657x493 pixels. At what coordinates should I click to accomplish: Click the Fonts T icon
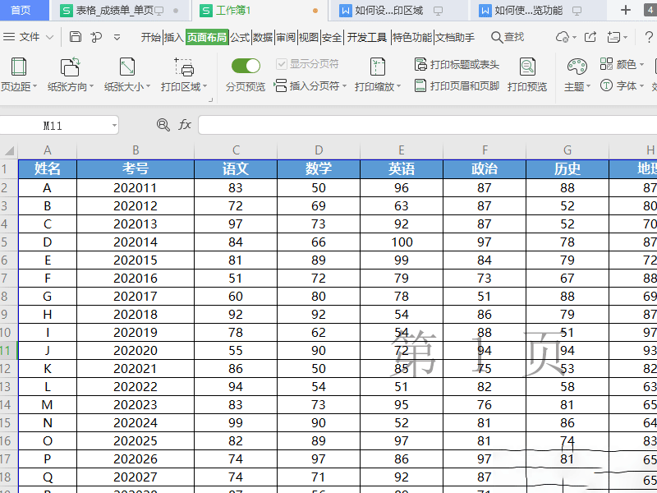click(606, 85)
